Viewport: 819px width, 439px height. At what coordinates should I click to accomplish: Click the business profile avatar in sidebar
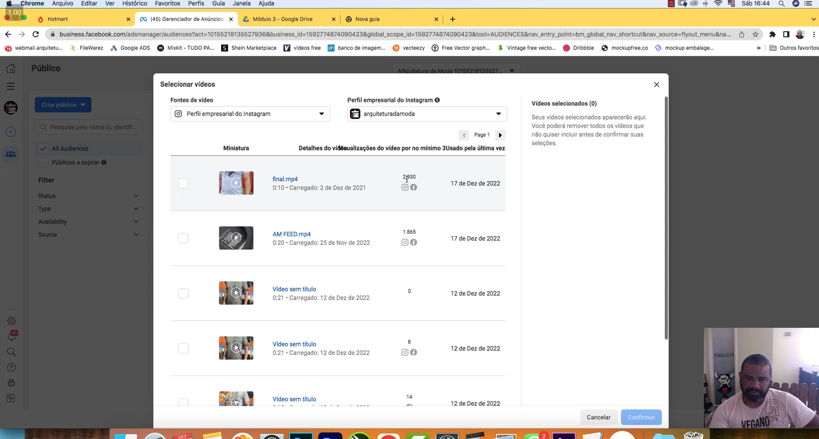pos(11,108)
